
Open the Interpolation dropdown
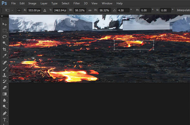pyautogui.click(x=183, y=10)
